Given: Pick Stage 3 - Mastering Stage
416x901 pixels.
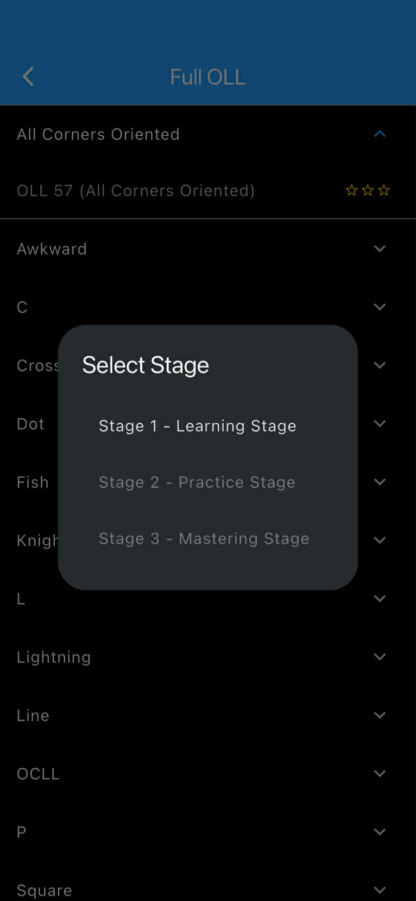Looking at the screenshot, I should (204, 538).
